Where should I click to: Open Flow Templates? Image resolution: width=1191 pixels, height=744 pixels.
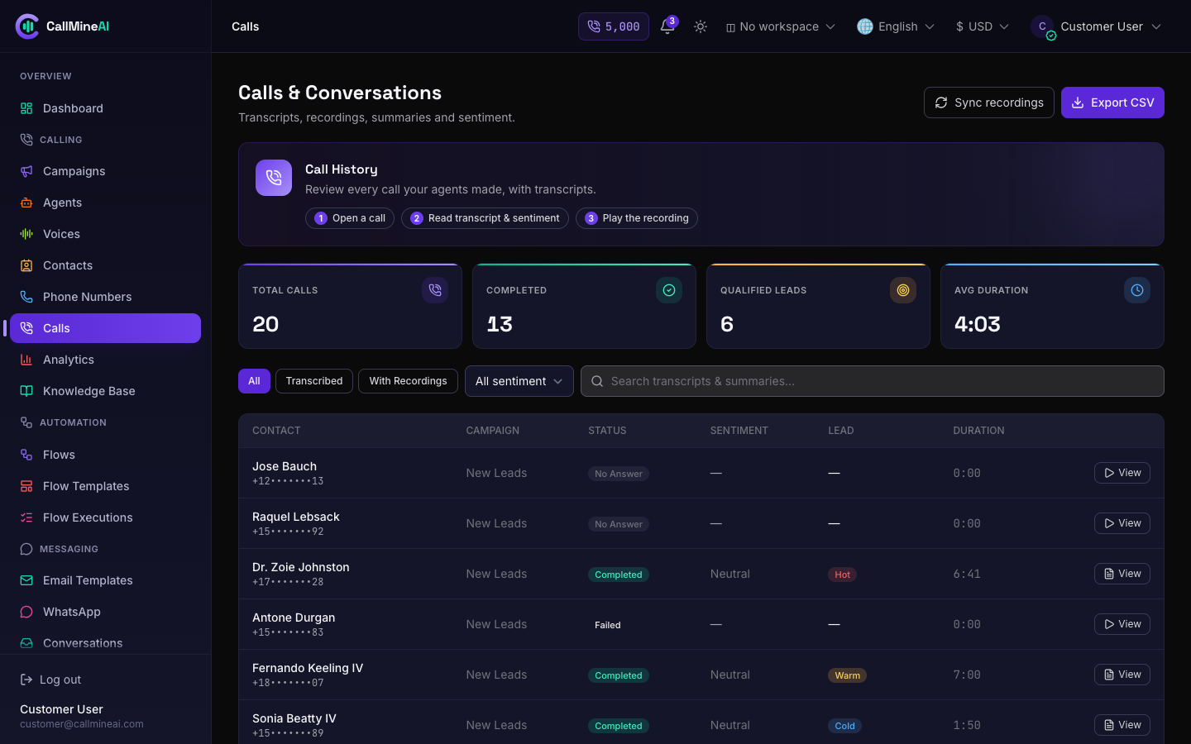click(106, 486)
